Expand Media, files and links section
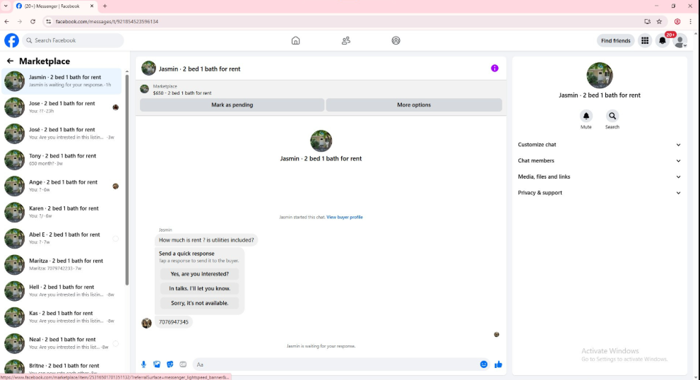 599,177
